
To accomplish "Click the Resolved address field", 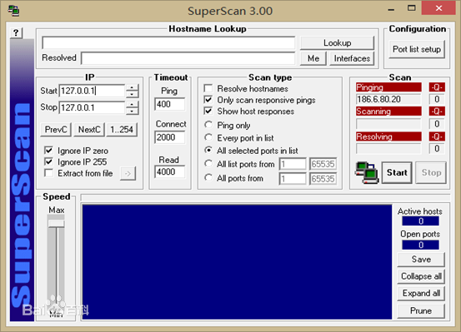I will coord(188,58).
